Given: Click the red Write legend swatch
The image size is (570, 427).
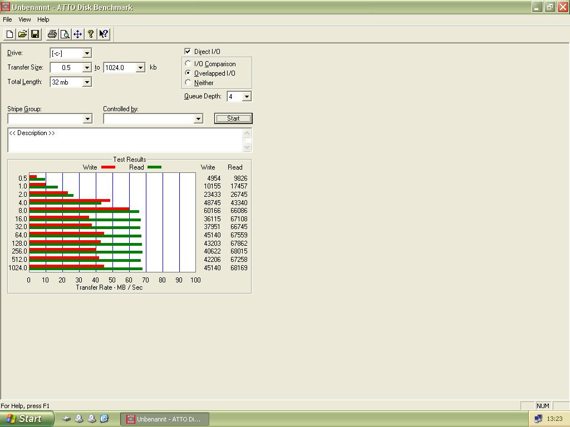Looking at the screenshot, I should point(108,167).
